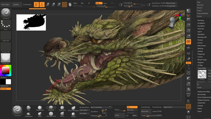Toggle Persp perspective mode
This screenshot has height=119, width=211.
point(188,42)
